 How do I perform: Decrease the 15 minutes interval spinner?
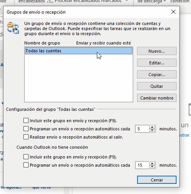pyautogui.click(x=152, y=167)
